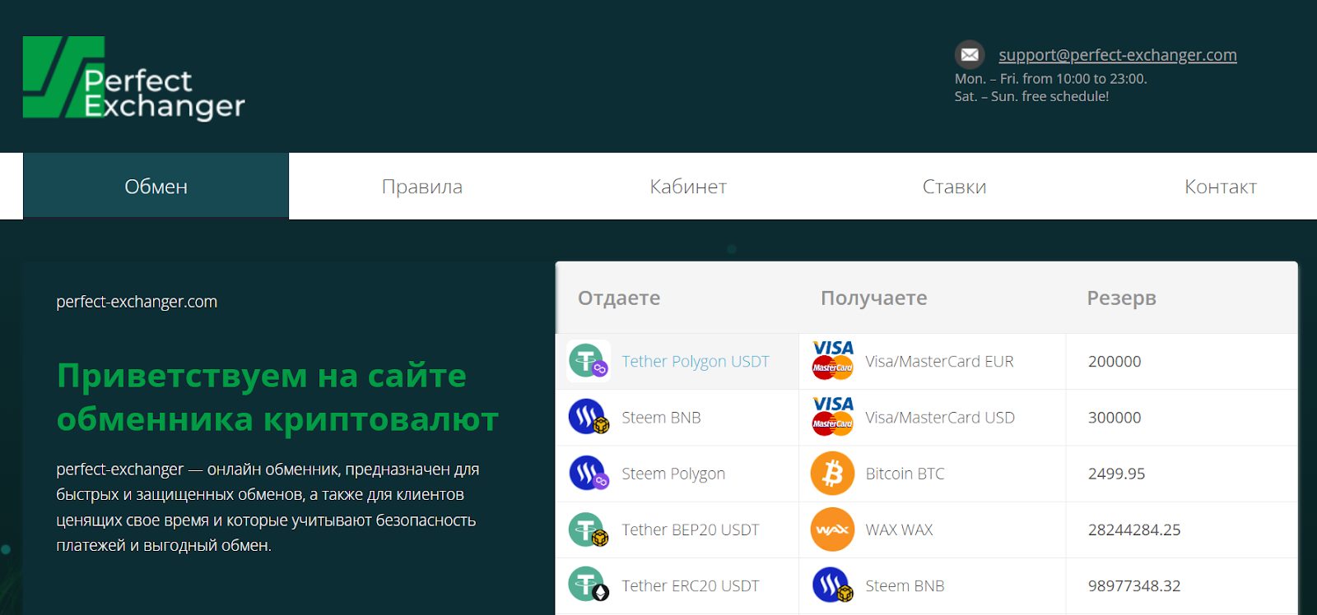1317x615 pixels.
Task: Click the reserve value 300000
Action: pos(1115,418)
